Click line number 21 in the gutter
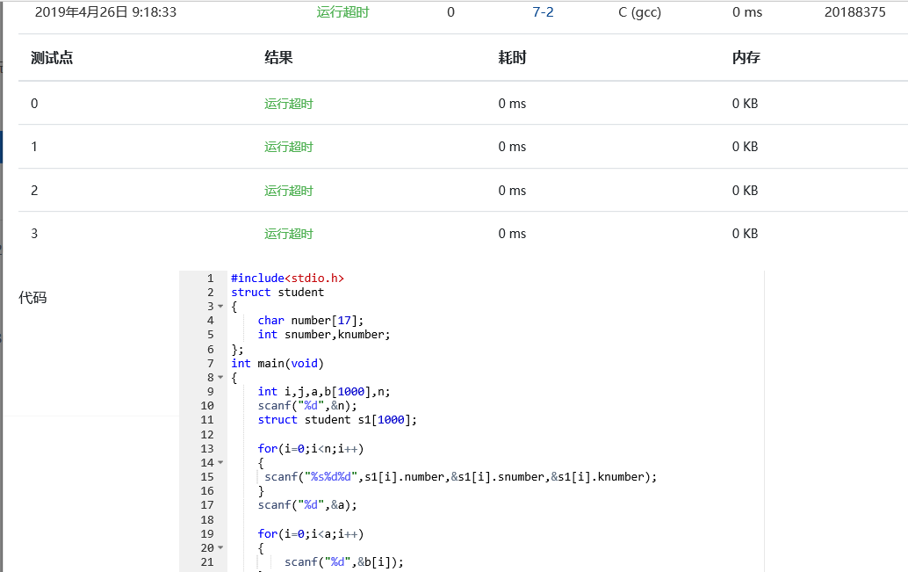Screen dimensions: 908x572 207,562
